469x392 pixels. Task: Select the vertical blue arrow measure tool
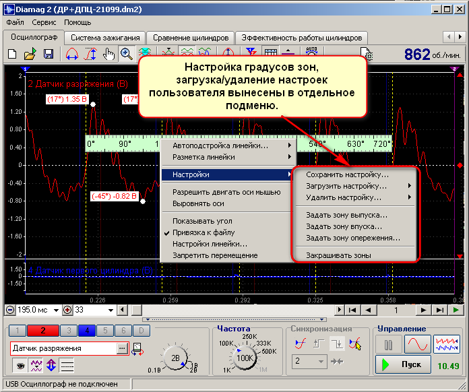pos(90,55)
